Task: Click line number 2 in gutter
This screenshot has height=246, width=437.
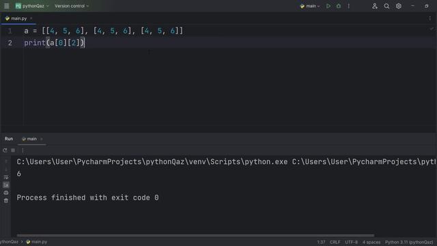Action: 10,43
